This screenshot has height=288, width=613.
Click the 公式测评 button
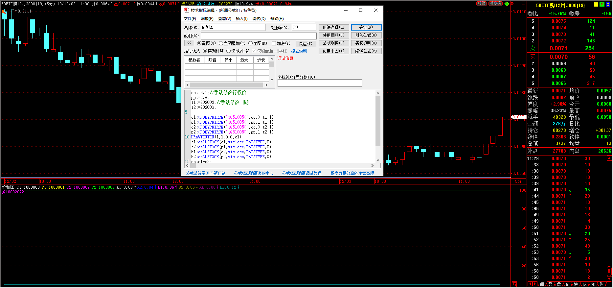(334, 43)
